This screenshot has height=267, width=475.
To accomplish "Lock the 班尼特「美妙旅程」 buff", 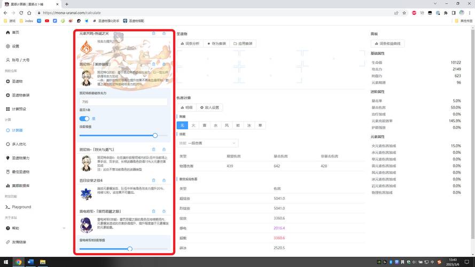I will [x=164, y=64].
